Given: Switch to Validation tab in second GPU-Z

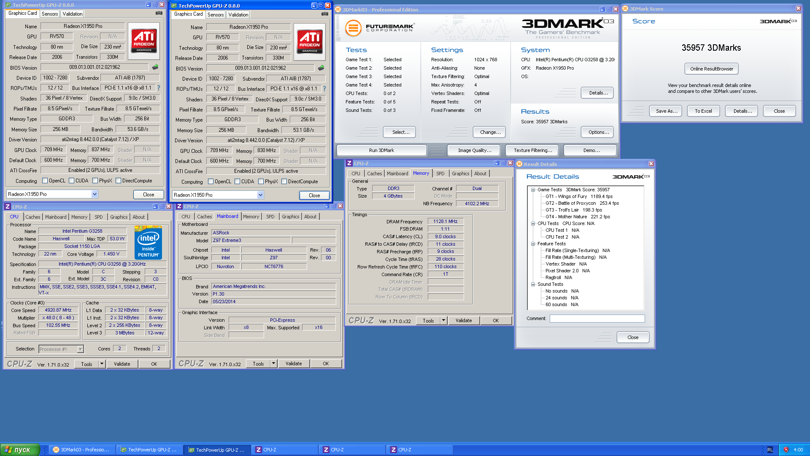Looking at the screenshot, I should (x=238, y=15).
